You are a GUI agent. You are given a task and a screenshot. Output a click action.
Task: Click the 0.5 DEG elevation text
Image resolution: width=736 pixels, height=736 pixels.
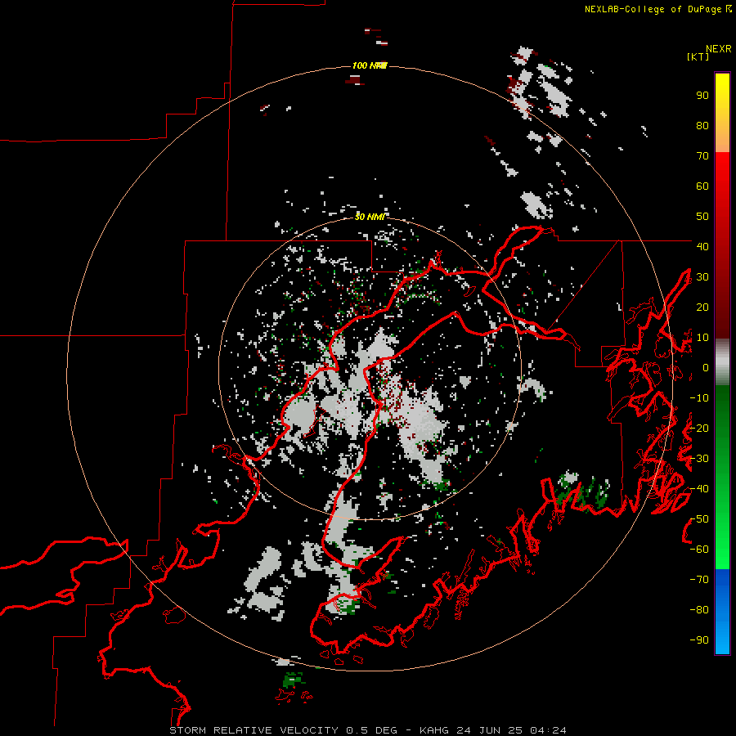tap(371, 730)
